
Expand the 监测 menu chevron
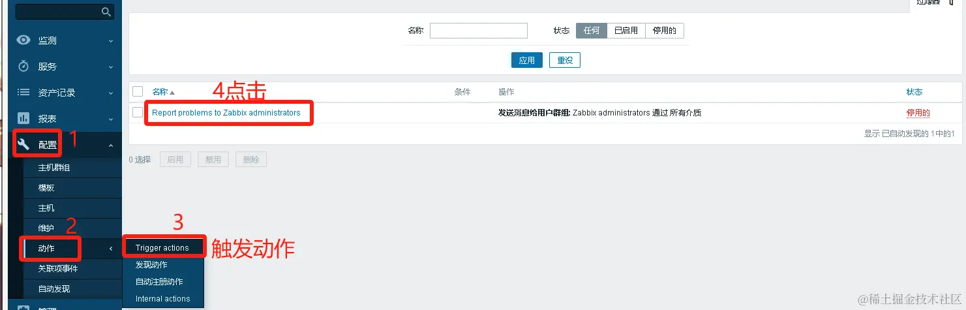click(x=111, y=40)
